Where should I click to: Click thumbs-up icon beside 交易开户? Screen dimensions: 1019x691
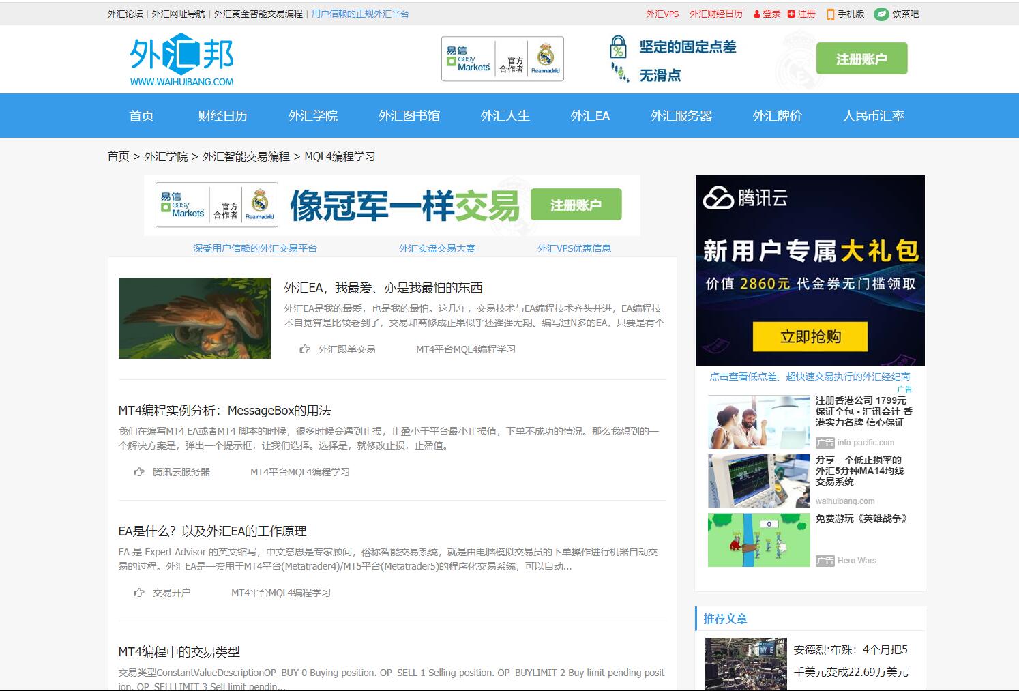(x=139, y=593)
